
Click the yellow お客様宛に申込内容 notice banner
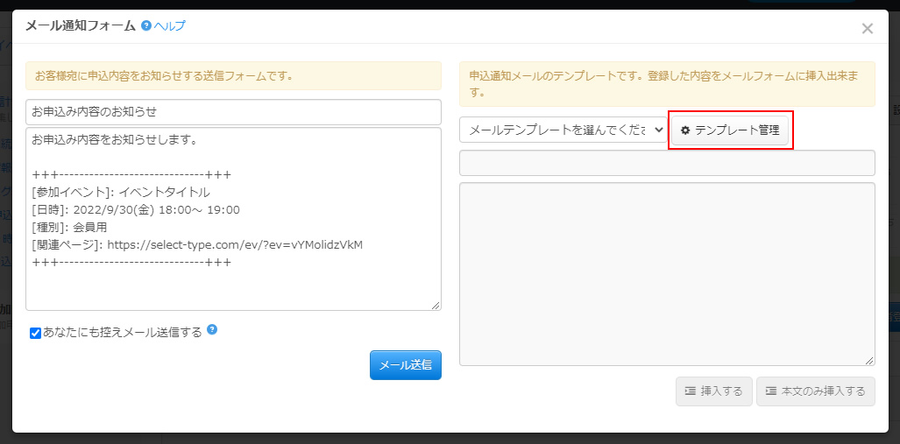[233, 76]
